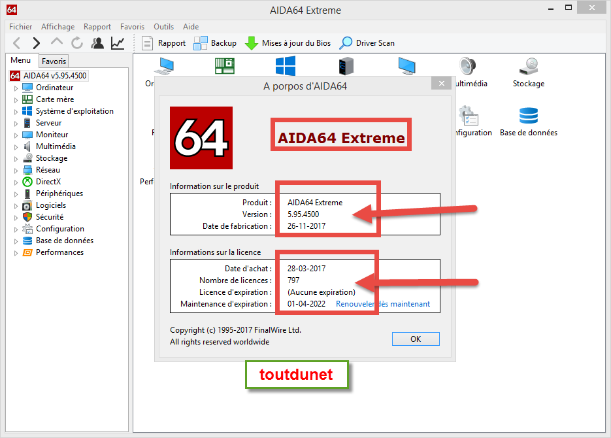Expand the Ordinateur tree node

(x=16, y=88)
